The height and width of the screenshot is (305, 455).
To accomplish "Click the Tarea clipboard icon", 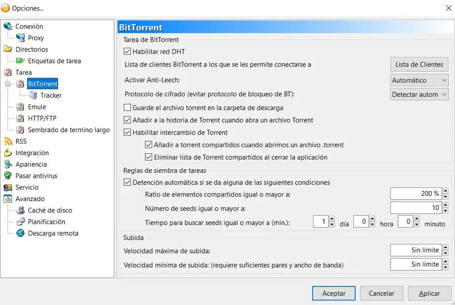I will point(8,73).
